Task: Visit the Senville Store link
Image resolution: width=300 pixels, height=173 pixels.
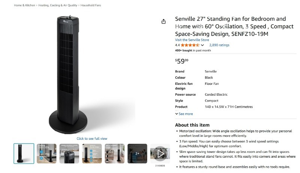Action: click(192, 40)
